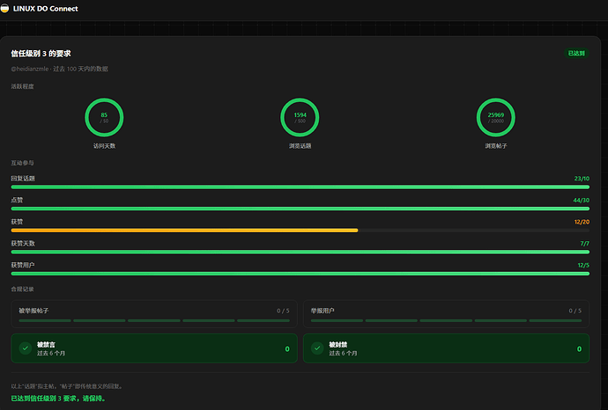Click the 浏览话题 caption text

pyautogui.click(x=300, y=146)
